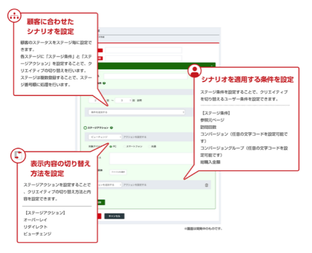Viewport: 312px width, 253px height.
Task: Click the green add stage button
Action: [x=101, y=202]
